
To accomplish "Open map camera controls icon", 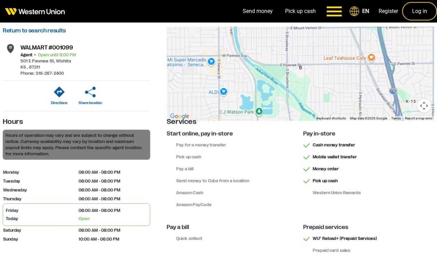I will 424,106.
